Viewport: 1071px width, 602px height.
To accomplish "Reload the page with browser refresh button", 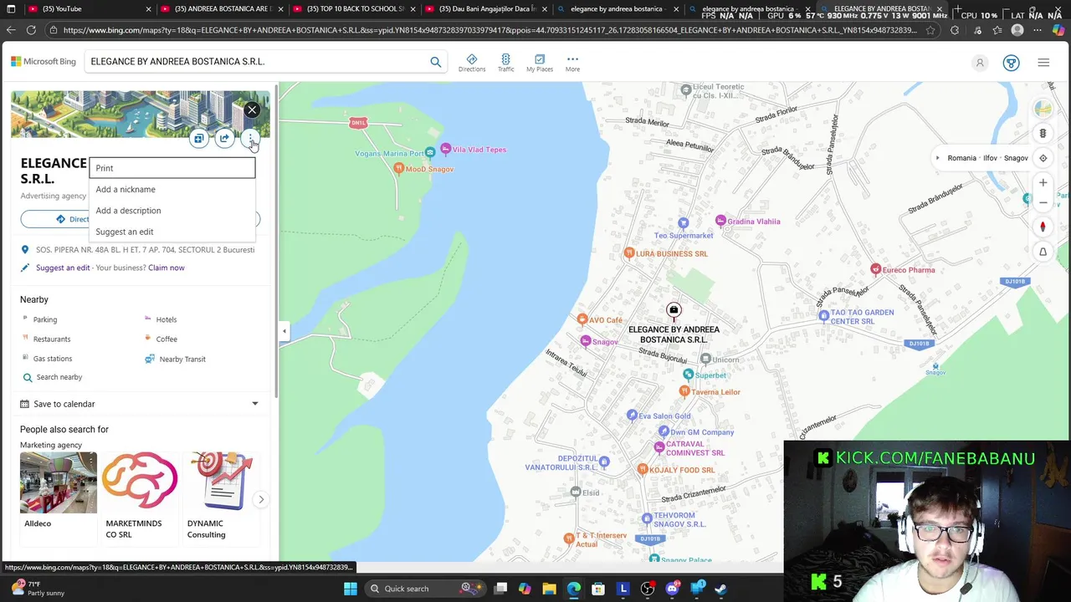I will point(31,30).
